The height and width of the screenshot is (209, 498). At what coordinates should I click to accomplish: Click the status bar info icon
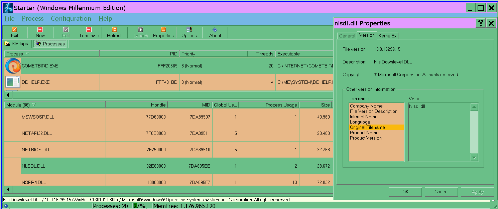pyautogui.click(x=6, y=206)
